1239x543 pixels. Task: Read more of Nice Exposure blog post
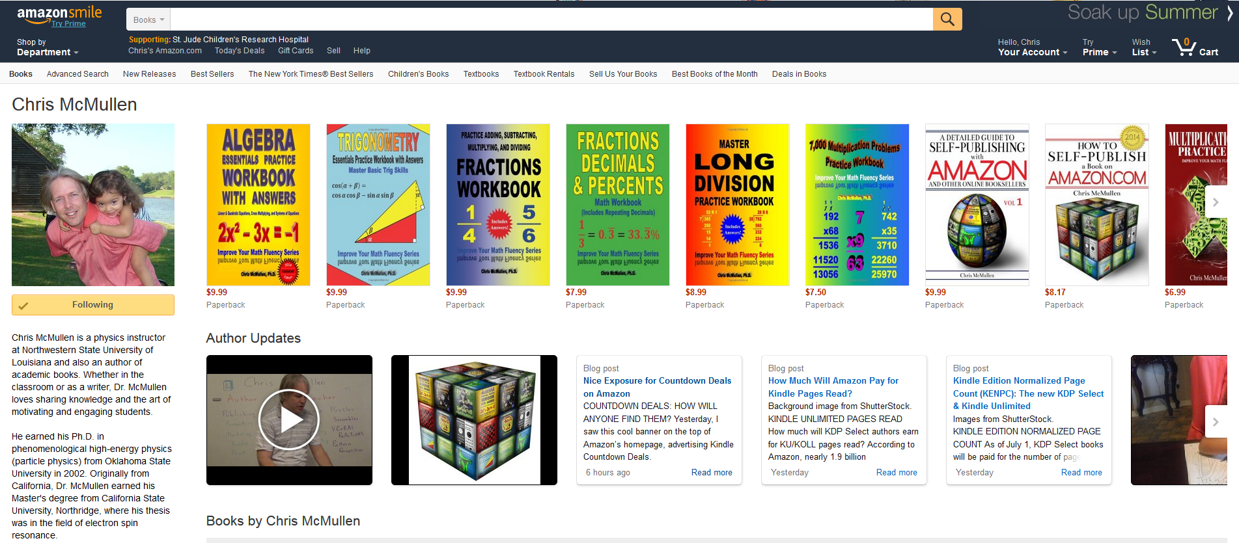click(x=711, y=473)
